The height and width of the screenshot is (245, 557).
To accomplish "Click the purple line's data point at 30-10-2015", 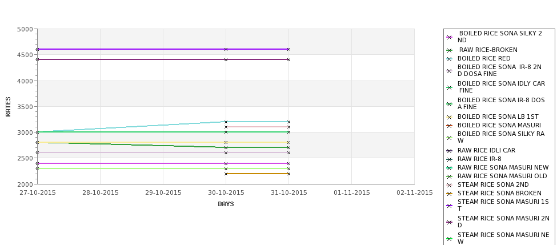I will (x=226, y=49).
